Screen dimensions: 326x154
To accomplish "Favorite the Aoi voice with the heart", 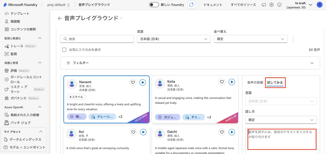I will (x=133, y=132).
